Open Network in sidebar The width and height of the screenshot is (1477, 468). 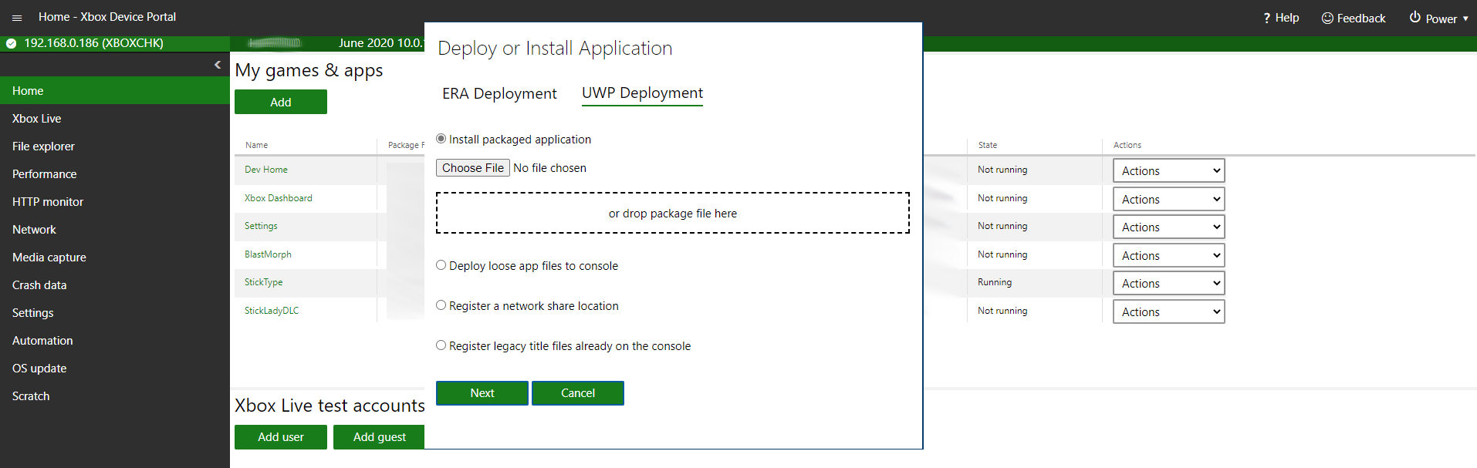(x=115, y=229)
